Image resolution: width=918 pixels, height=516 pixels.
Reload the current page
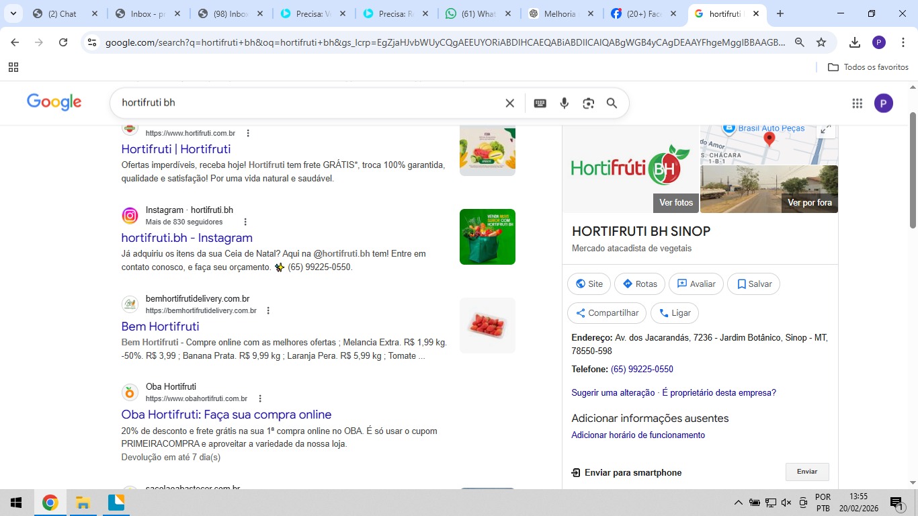[x=63, y=42]
